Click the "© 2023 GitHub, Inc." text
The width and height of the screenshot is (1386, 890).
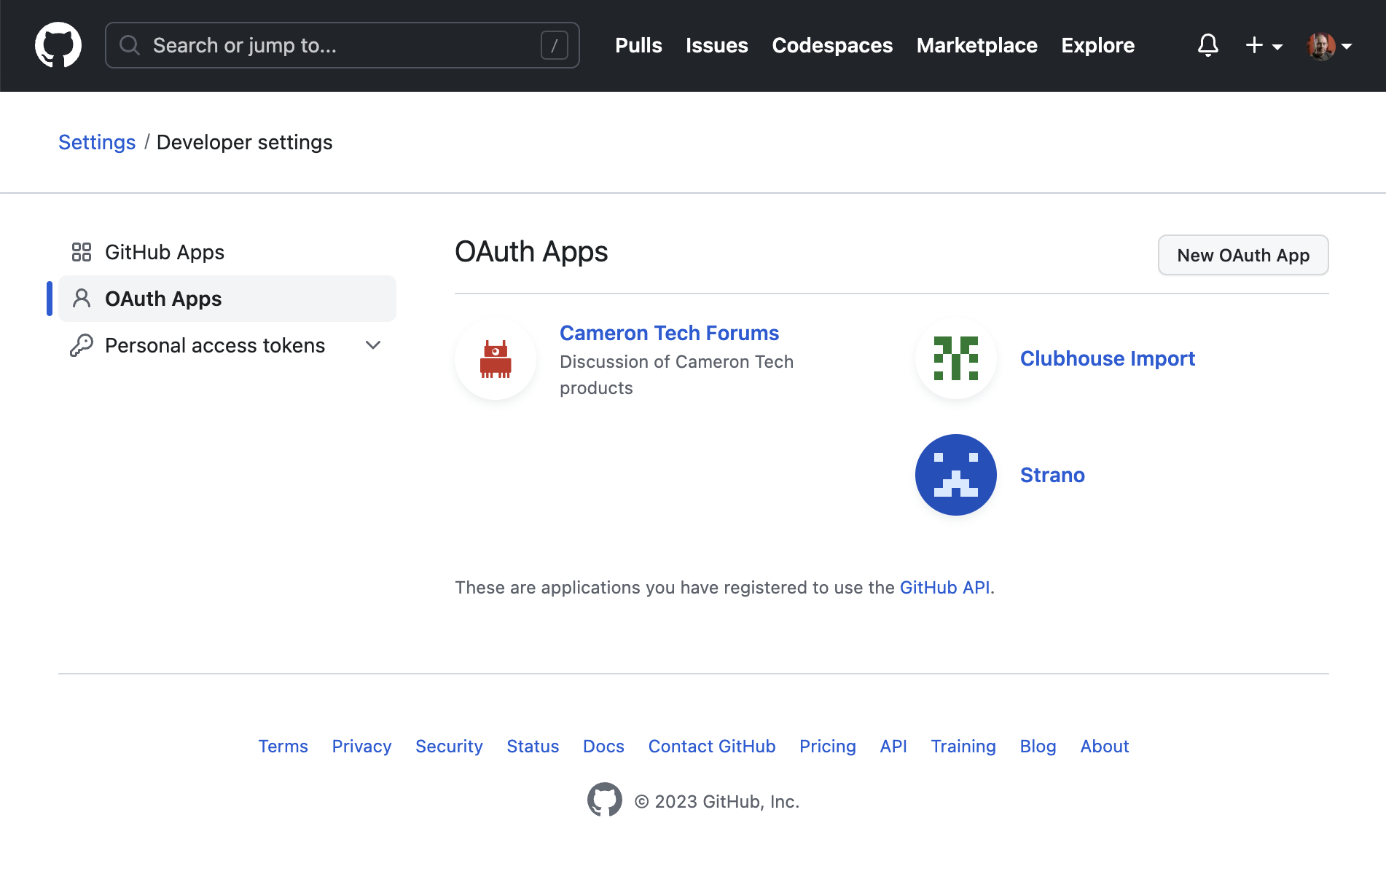tap(717, 801)
